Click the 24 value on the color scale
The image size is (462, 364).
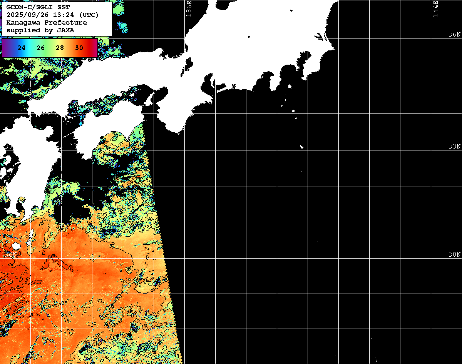(x=22, y=48)
